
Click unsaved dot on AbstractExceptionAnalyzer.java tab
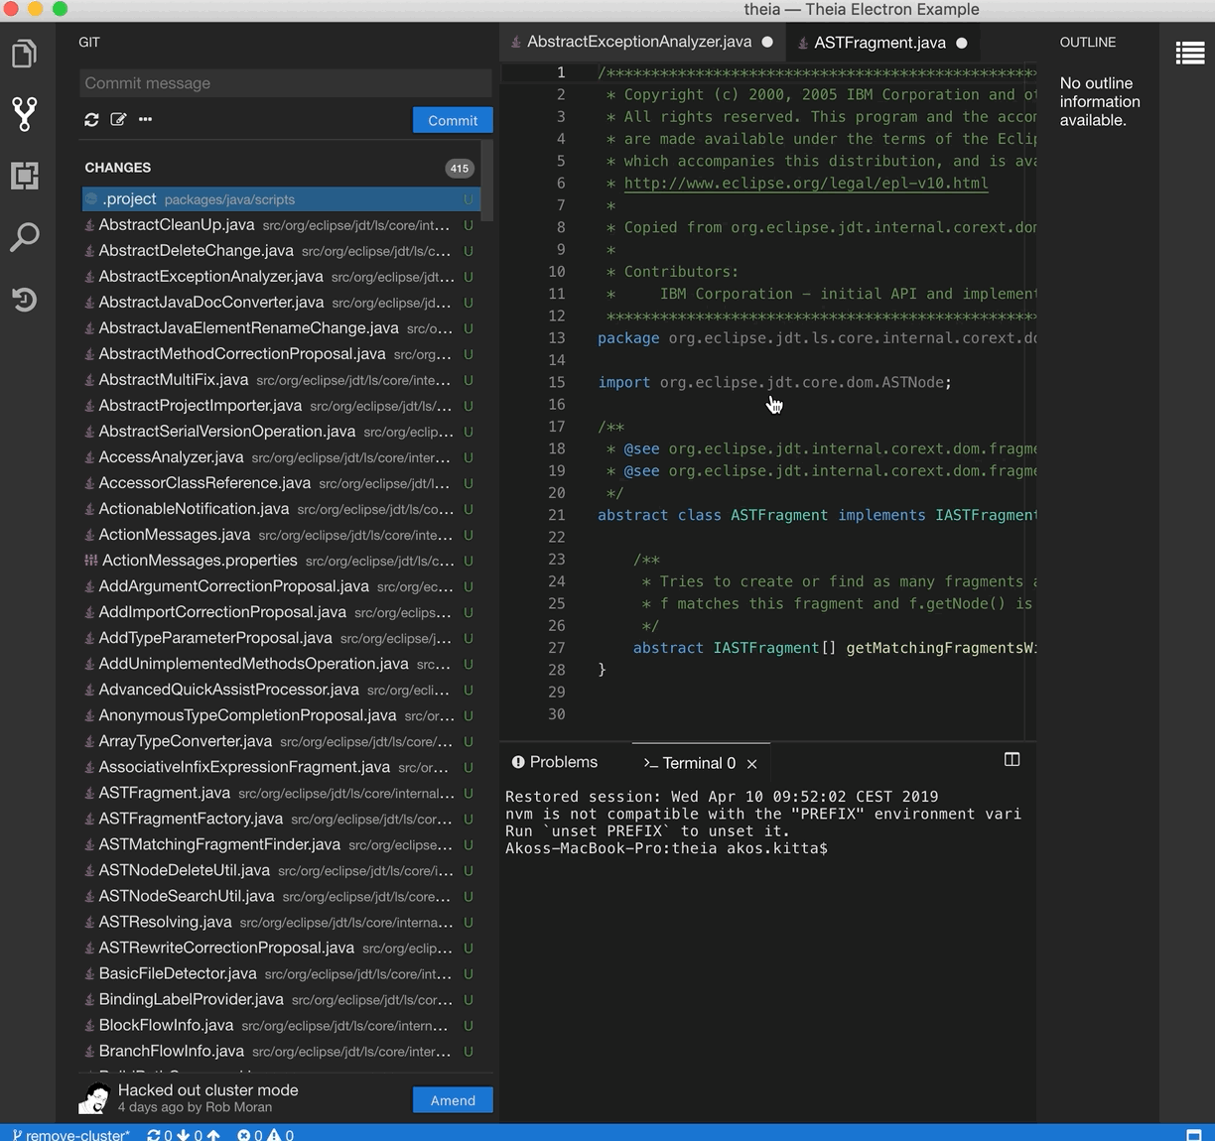(767, 43)
